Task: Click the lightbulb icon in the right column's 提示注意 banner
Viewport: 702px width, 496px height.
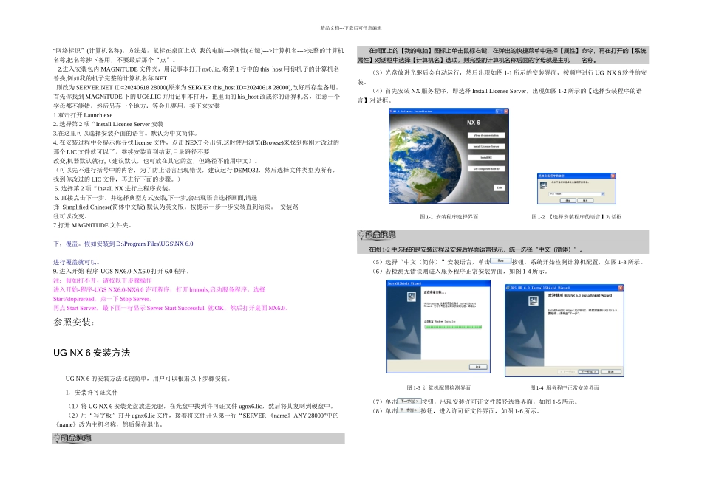Action: point(361,235)
